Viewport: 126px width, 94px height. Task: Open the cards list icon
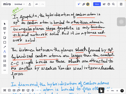pos(23,90)
